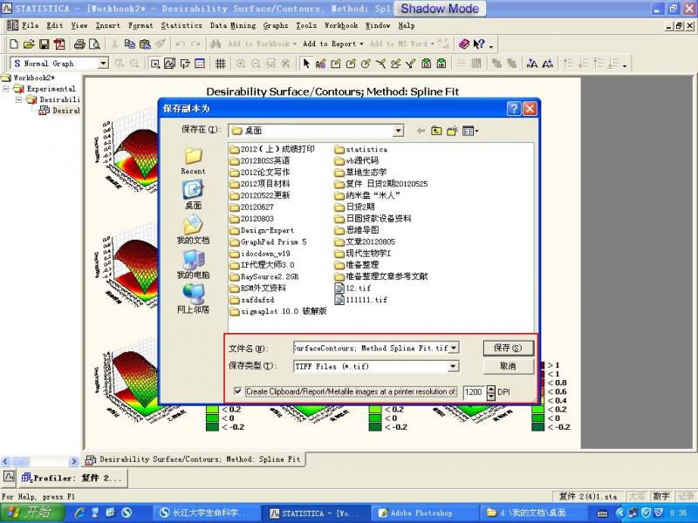Switch to the Profiler window button
This screenshot has width=698, height=523.
click(x=73, y=478)
